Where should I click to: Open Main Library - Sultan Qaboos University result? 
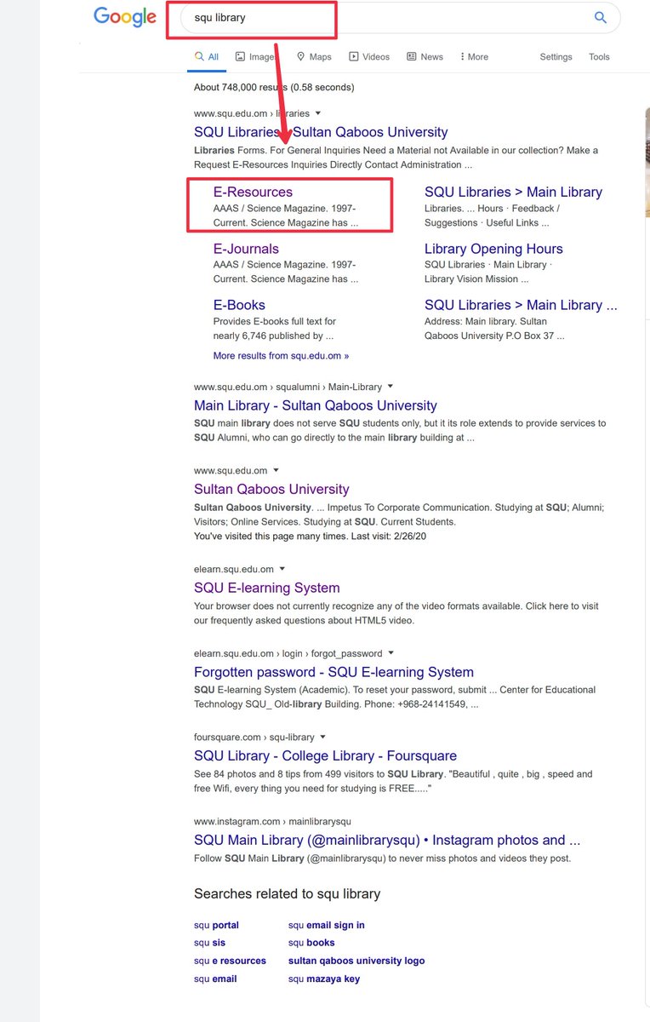[316, 405]
